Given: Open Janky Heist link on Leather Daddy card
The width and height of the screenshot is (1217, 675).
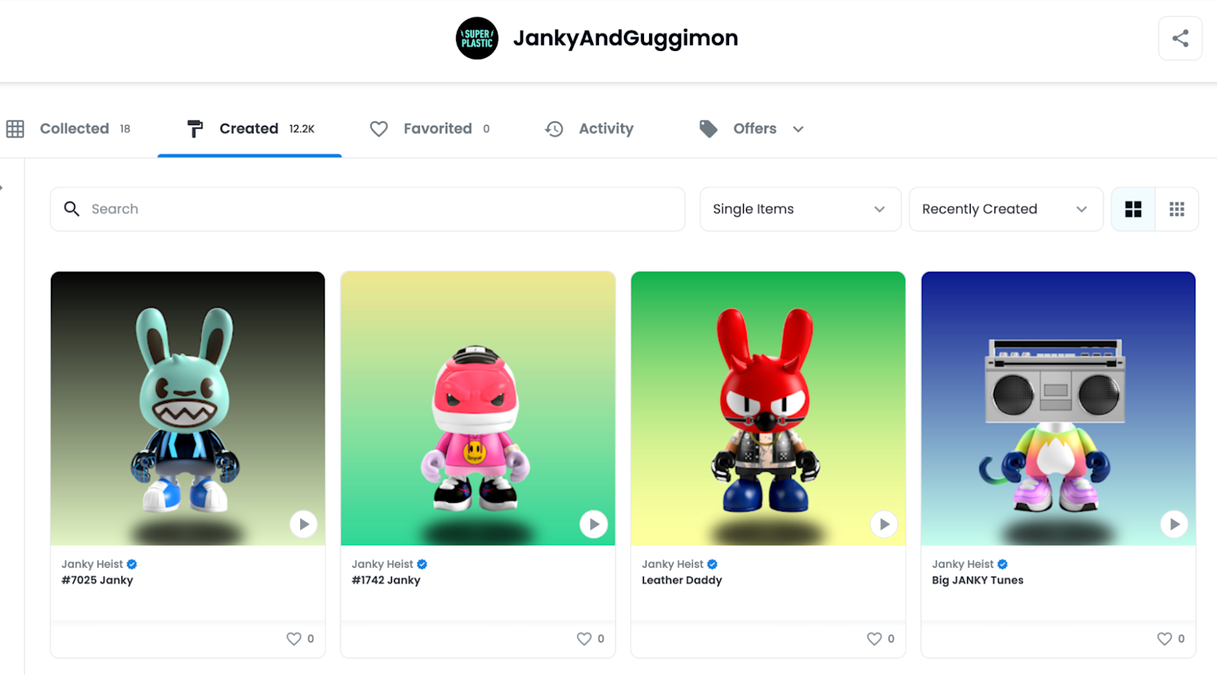Looking at the screenshot, I should (672, 564).
